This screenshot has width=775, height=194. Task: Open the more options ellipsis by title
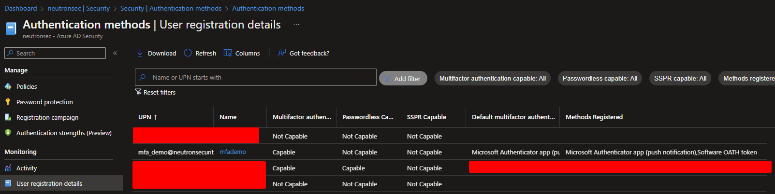[296, 25]
